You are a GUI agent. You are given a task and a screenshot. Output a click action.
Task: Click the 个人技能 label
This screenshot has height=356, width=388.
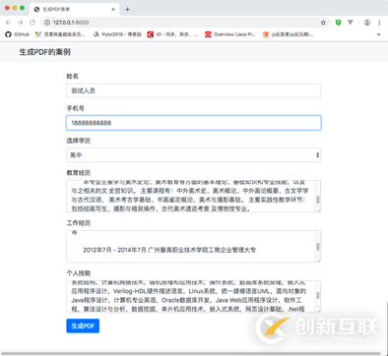click(x=79, y=273)
